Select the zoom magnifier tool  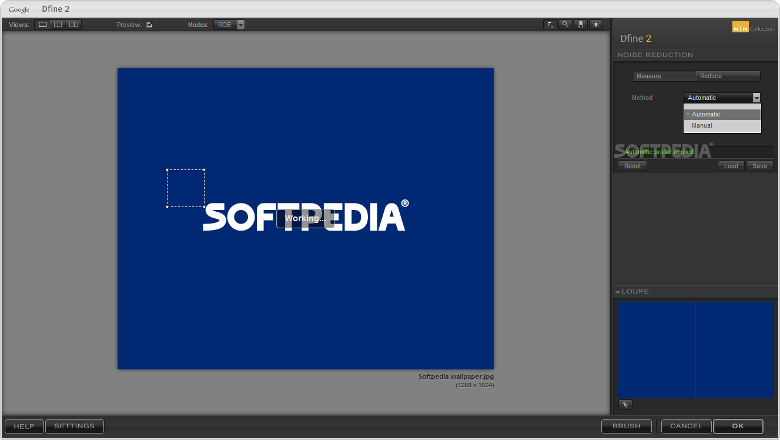point(565,25)
